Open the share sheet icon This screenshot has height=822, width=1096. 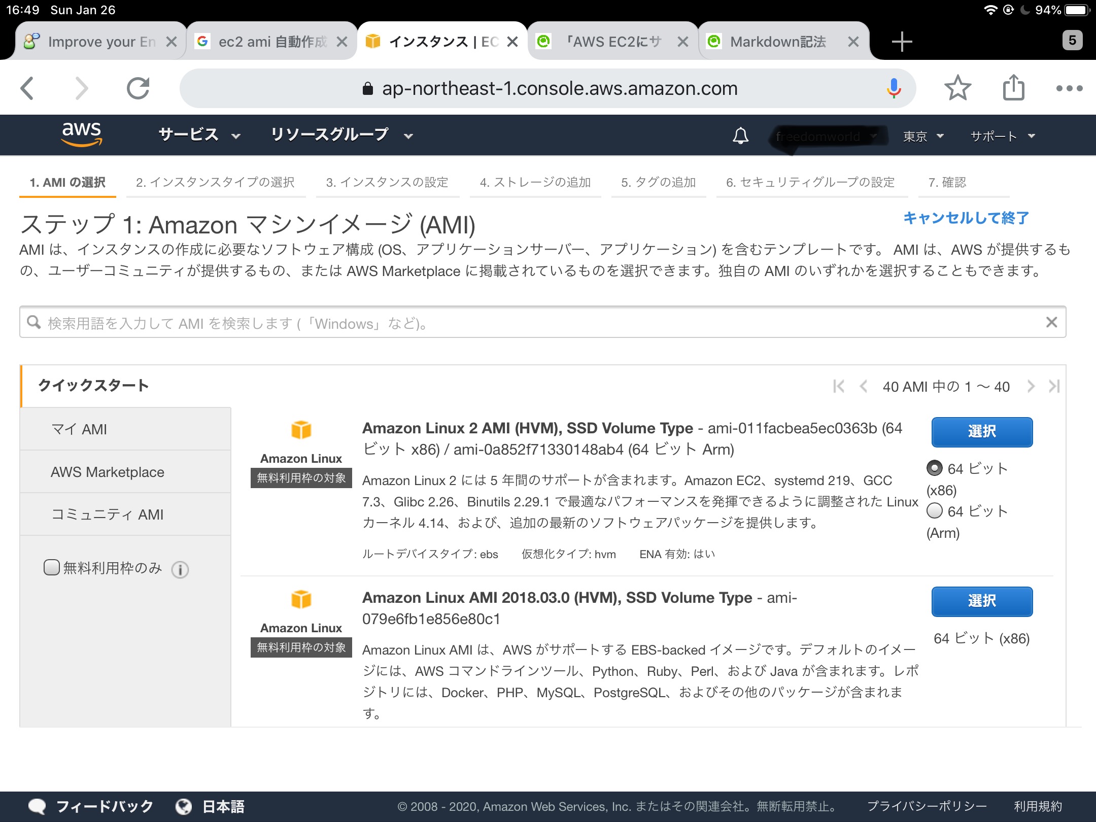coord(1013,87)
